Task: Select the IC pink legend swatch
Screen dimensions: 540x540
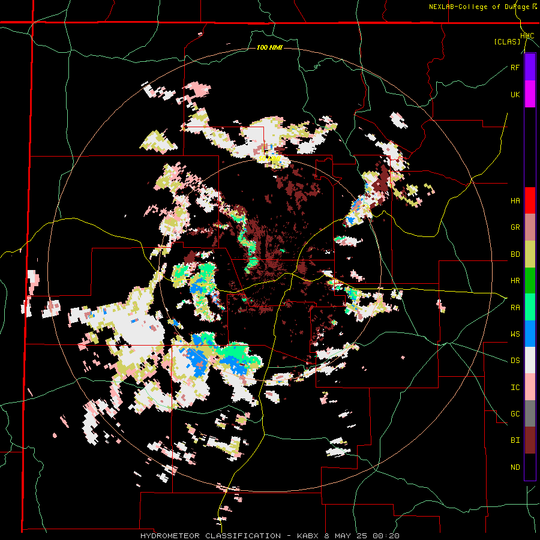Action: pyautogui.click(x=530, y=387)
